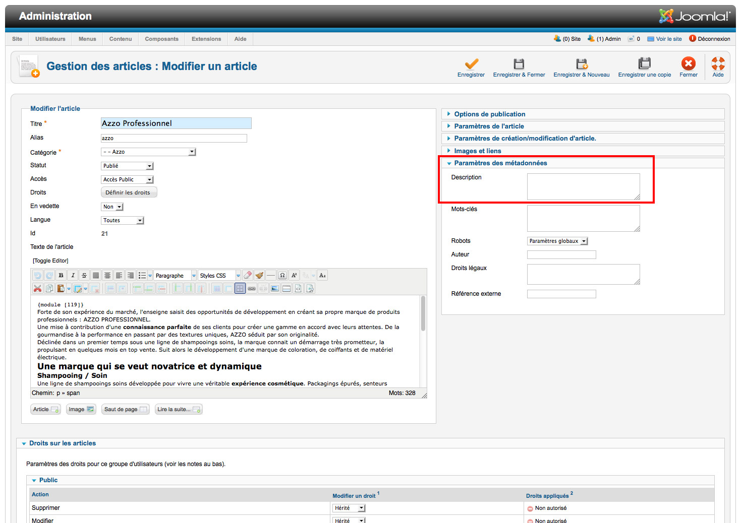Screen dimensions: 741x523
Task: Click the red Fermer button
Action: 689,68
